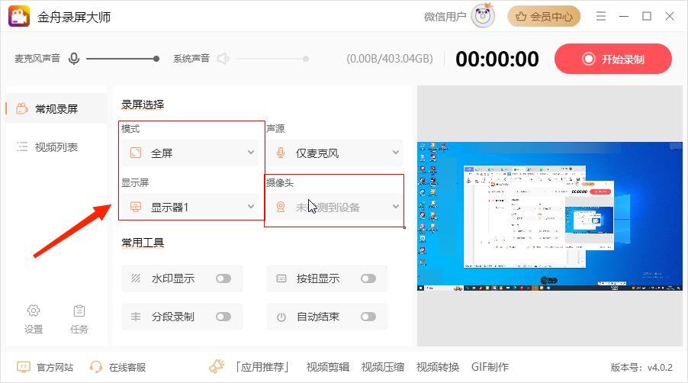Click the panda user avatar

coord(483,16)
